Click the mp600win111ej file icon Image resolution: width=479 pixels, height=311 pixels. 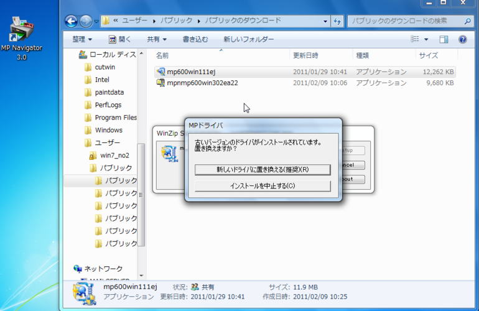click(160, 72)
